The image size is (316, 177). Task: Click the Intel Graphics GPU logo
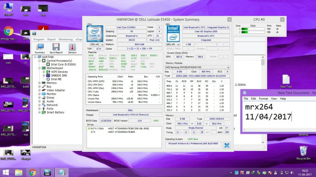[x=174, y=34]
